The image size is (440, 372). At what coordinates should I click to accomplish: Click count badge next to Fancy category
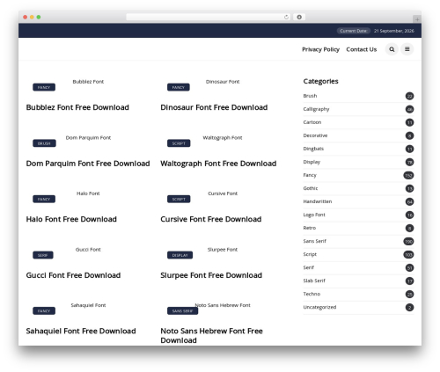tap(408, 175)
